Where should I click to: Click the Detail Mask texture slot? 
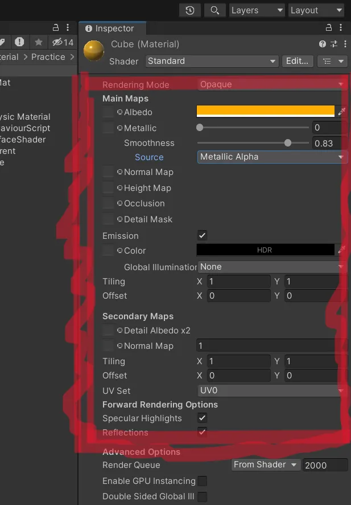click(108, 219)
